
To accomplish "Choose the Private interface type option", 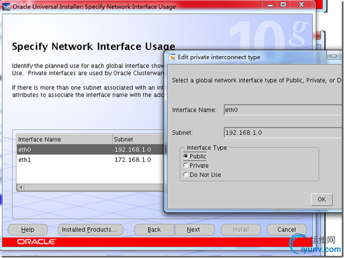I will 186,166.
